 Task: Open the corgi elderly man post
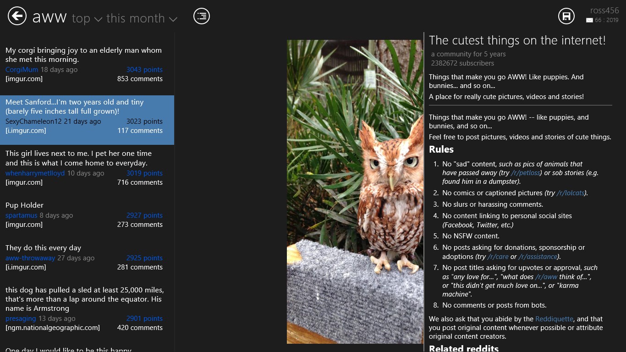tap(83, 55)
